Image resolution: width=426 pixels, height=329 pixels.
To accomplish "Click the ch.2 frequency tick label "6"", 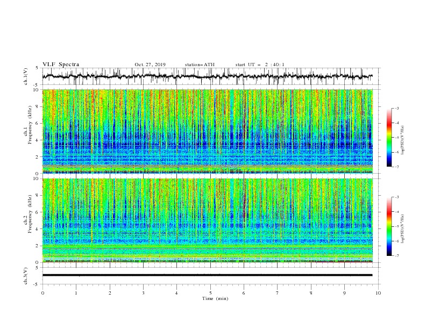I will point(37,212).
